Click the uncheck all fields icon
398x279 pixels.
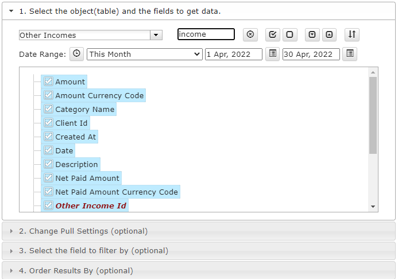[x=289, y=34]
